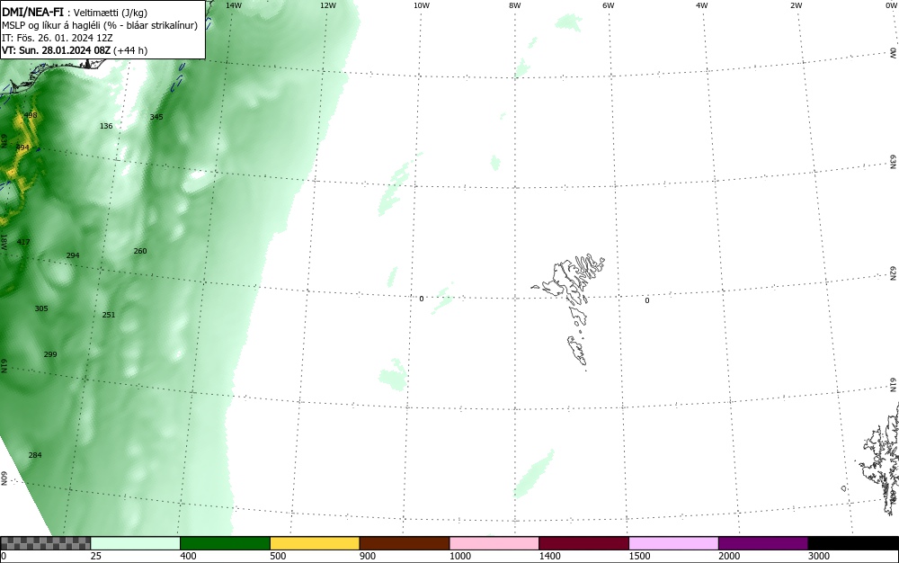Click the "1000" legend tick label
The width and height of the screenshot is (899, 563).
click(459, 556)
